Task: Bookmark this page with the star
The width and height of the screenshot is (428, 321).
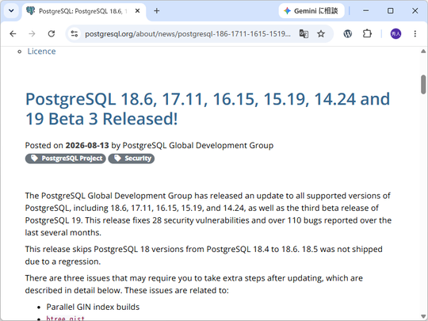Action: pos(321,34)
